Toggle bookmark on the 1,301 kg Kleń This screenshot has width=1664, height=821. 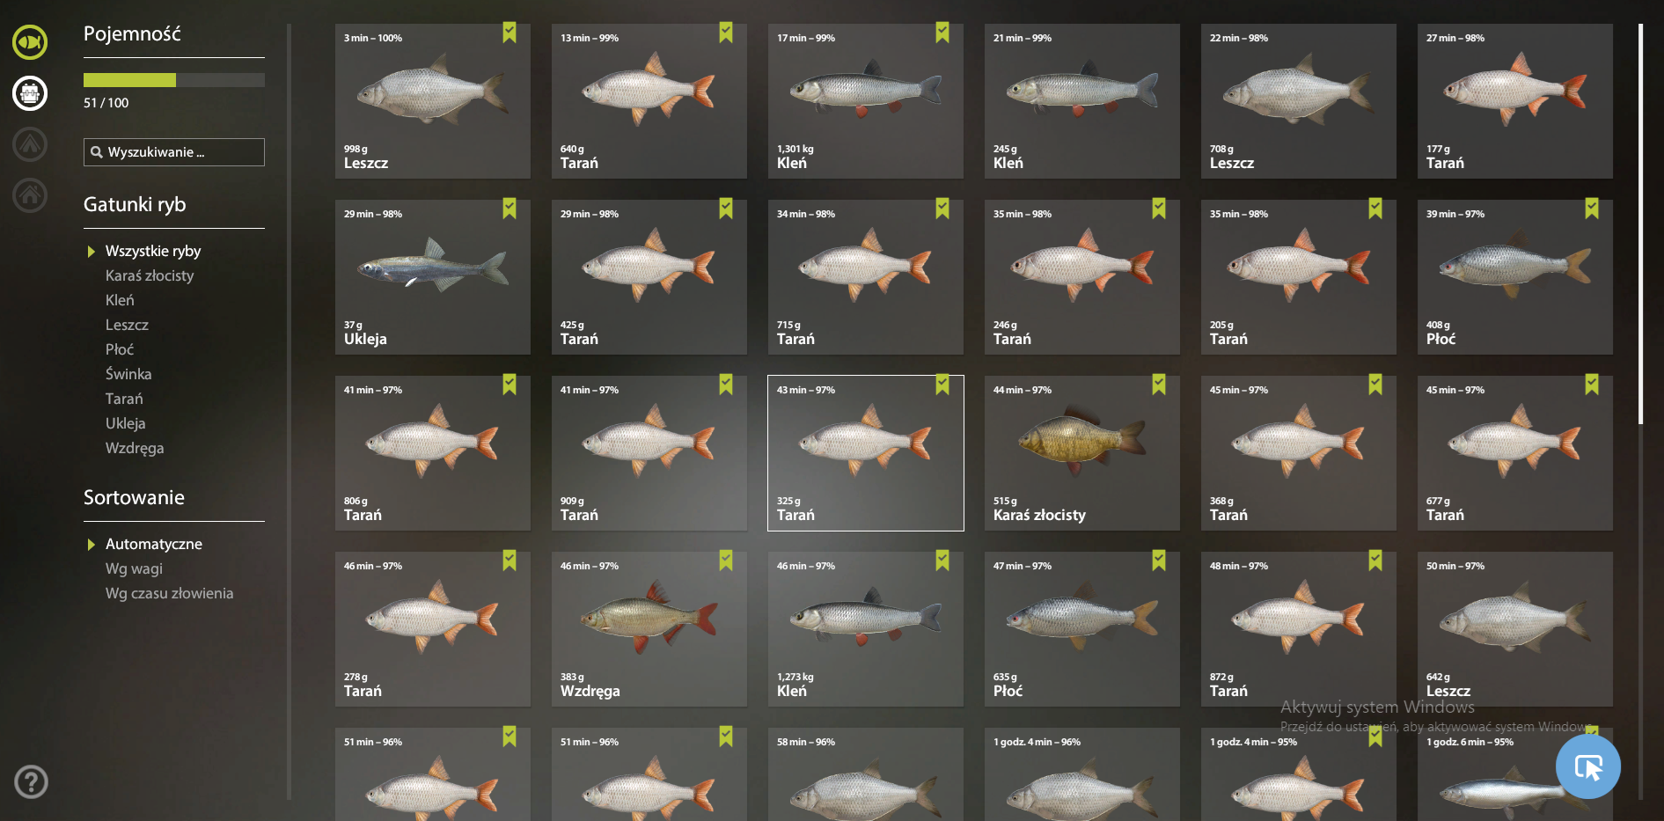coord(942,33)
